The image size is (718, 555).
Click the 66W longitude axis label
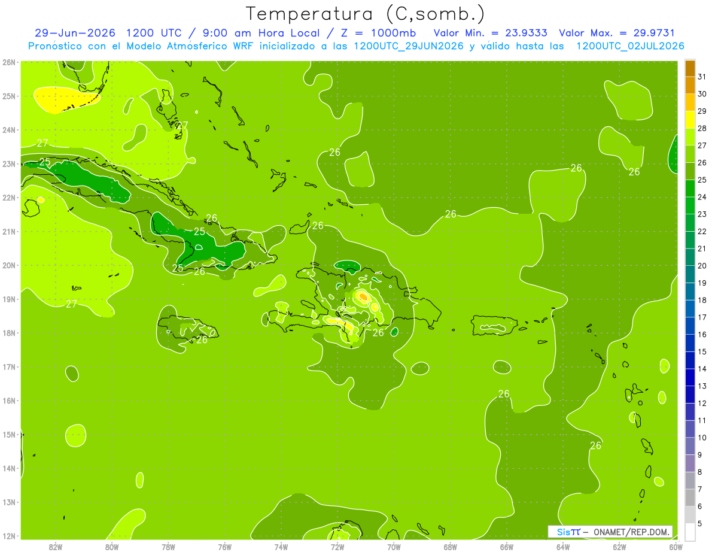pyautogui.click(x=507, y=546)
